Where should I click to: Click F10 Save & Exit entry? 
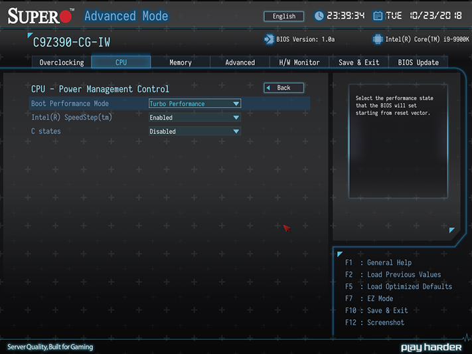coord(376,310)
